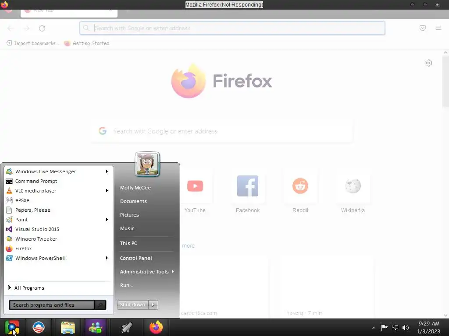
Task: Click the Firefox icon in title bar
Action: point(4,4)
